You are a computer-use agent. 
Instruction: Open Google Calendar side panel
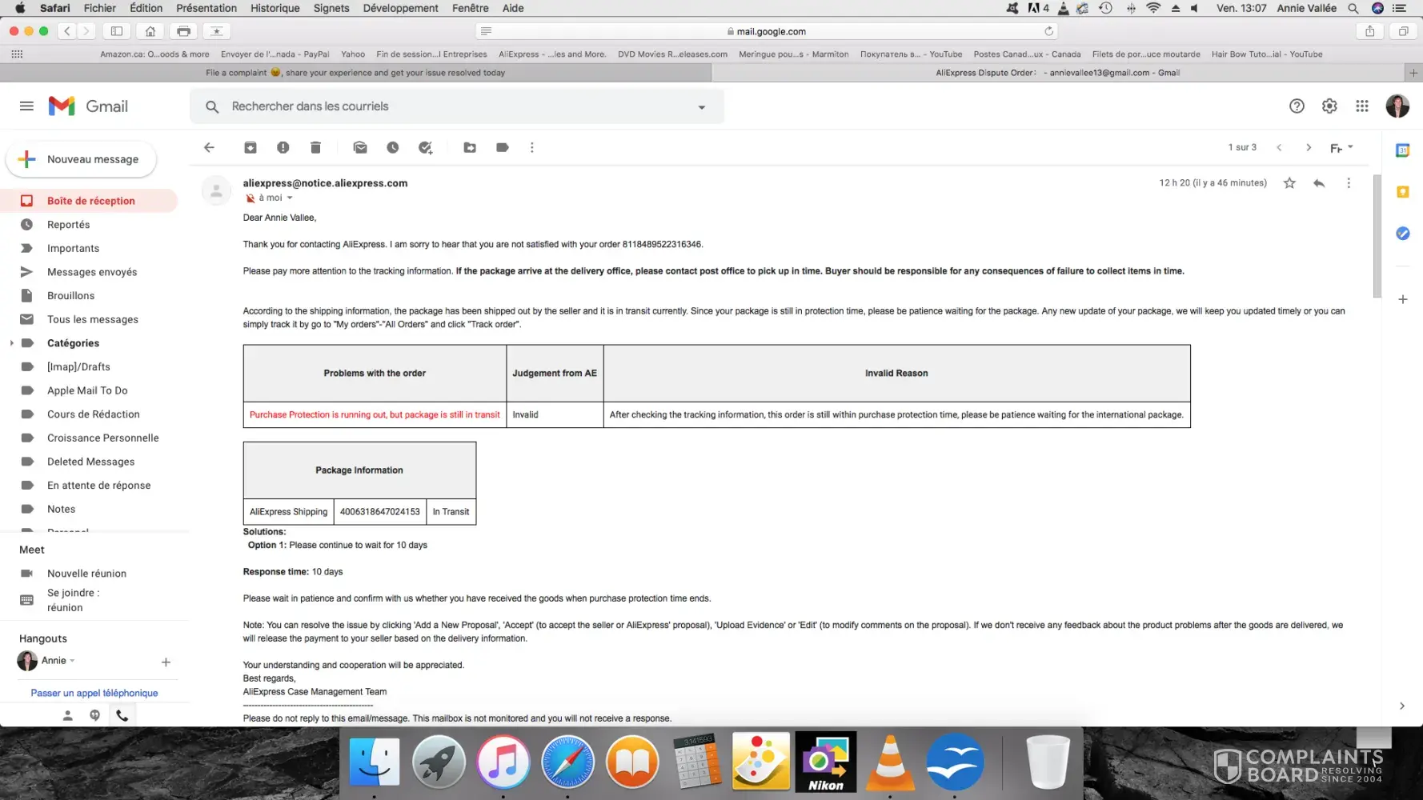tap(1402, 150)
